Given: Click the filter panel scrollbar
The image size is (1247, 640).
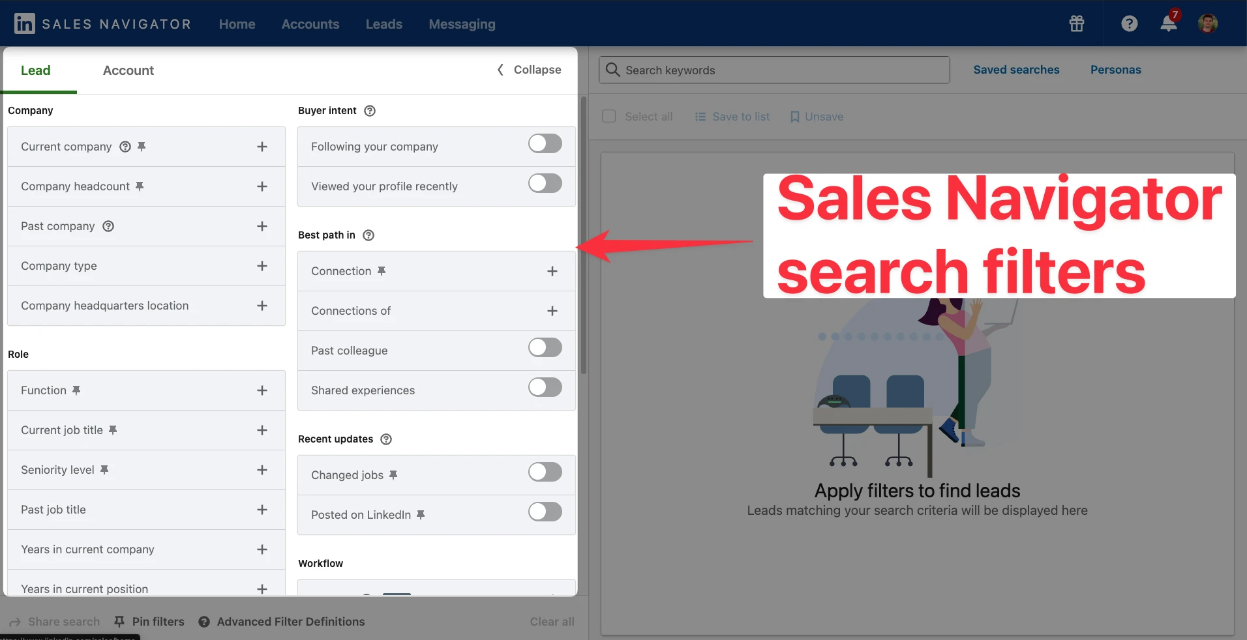Looking at the screenshot, I should pyautogui.click(x=584, y=235).
